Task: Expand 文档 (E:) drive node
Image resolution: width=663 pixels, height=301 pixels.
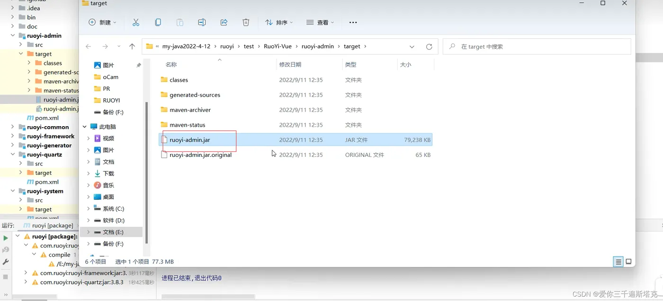Action: tap(89, 232)
